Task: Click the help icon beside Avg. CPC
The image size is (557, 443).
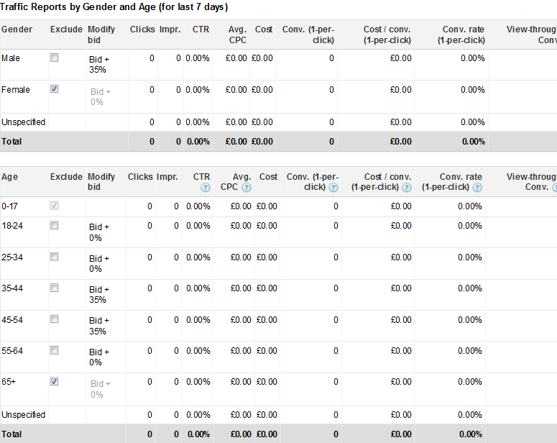Action: (247, 188)
